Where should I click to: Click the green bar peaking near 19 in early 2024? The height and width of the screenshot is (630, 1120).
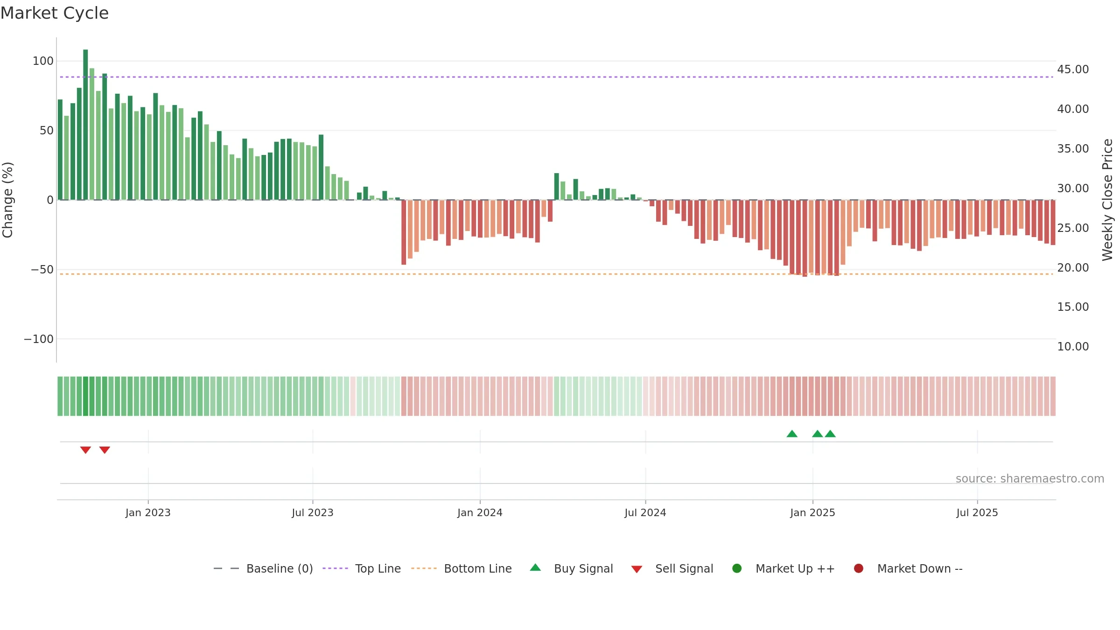pos(557,187)
